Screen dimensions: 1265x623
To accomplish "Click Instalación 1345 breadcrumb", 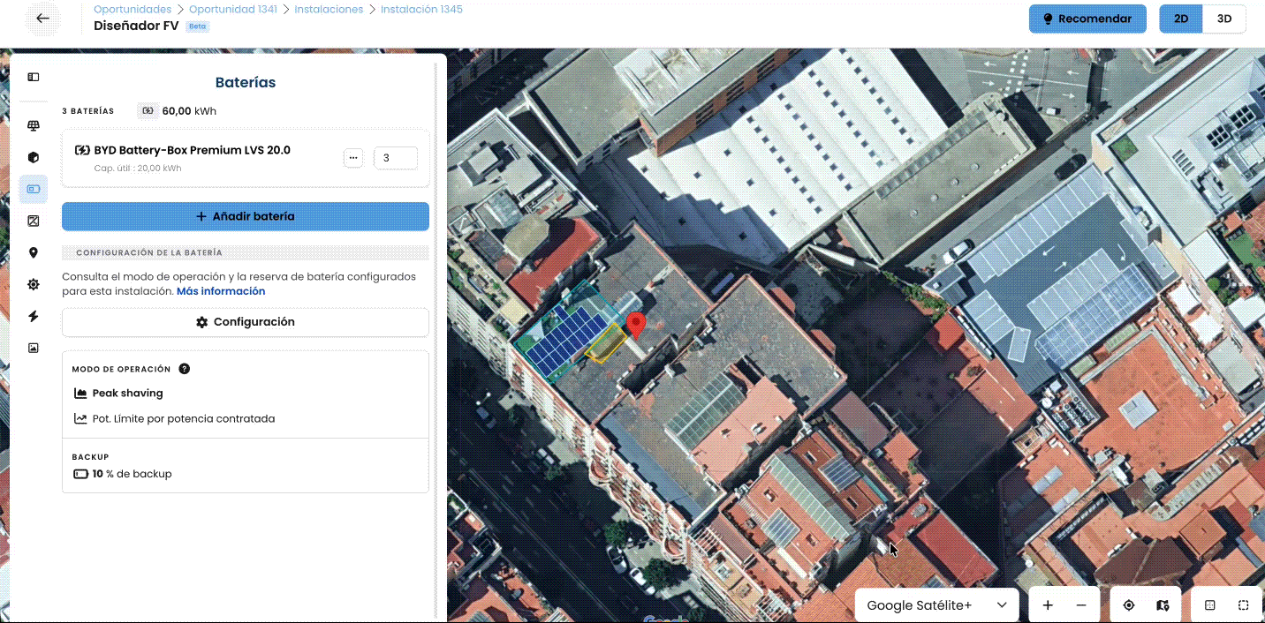I will pyautogui.click(x=421, y=9).
